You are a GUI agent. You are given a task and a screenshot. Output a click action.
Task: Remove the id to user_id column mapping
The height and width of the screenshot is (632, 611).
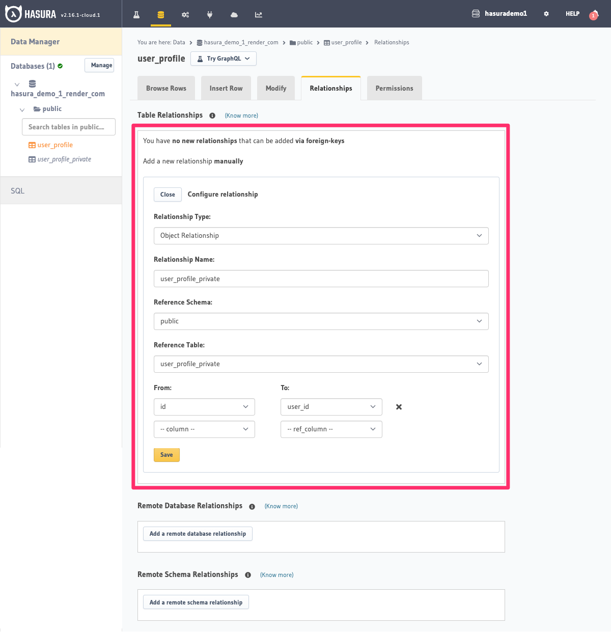[399, 407]
